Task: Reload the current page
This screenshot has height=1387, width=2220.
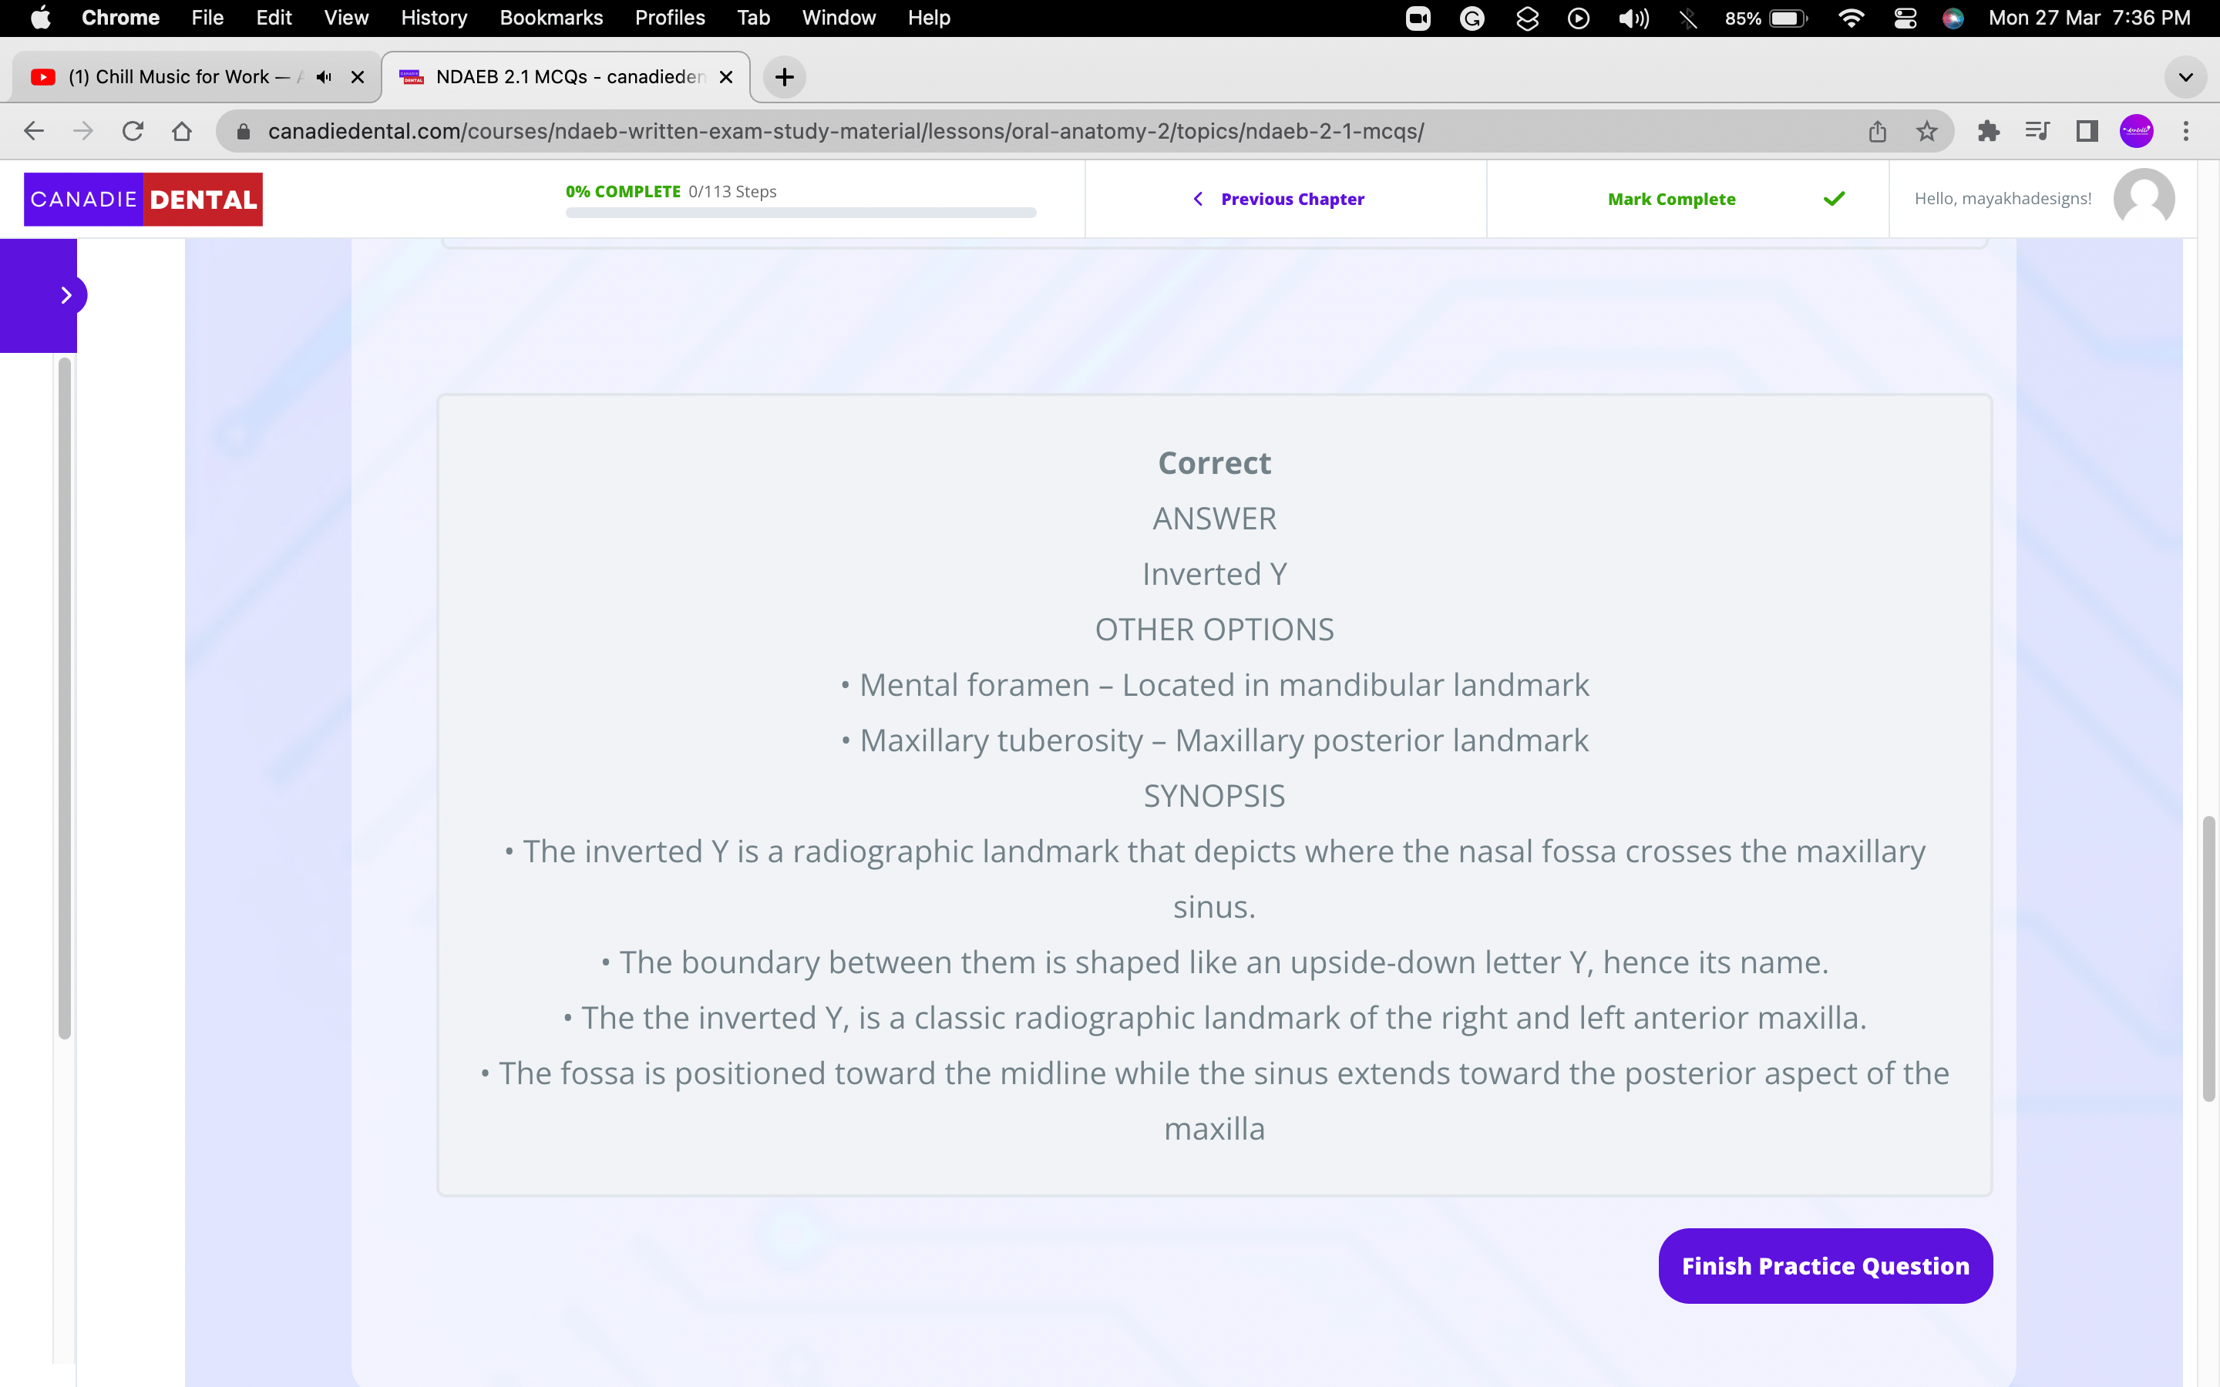Action: pos(133,131)
